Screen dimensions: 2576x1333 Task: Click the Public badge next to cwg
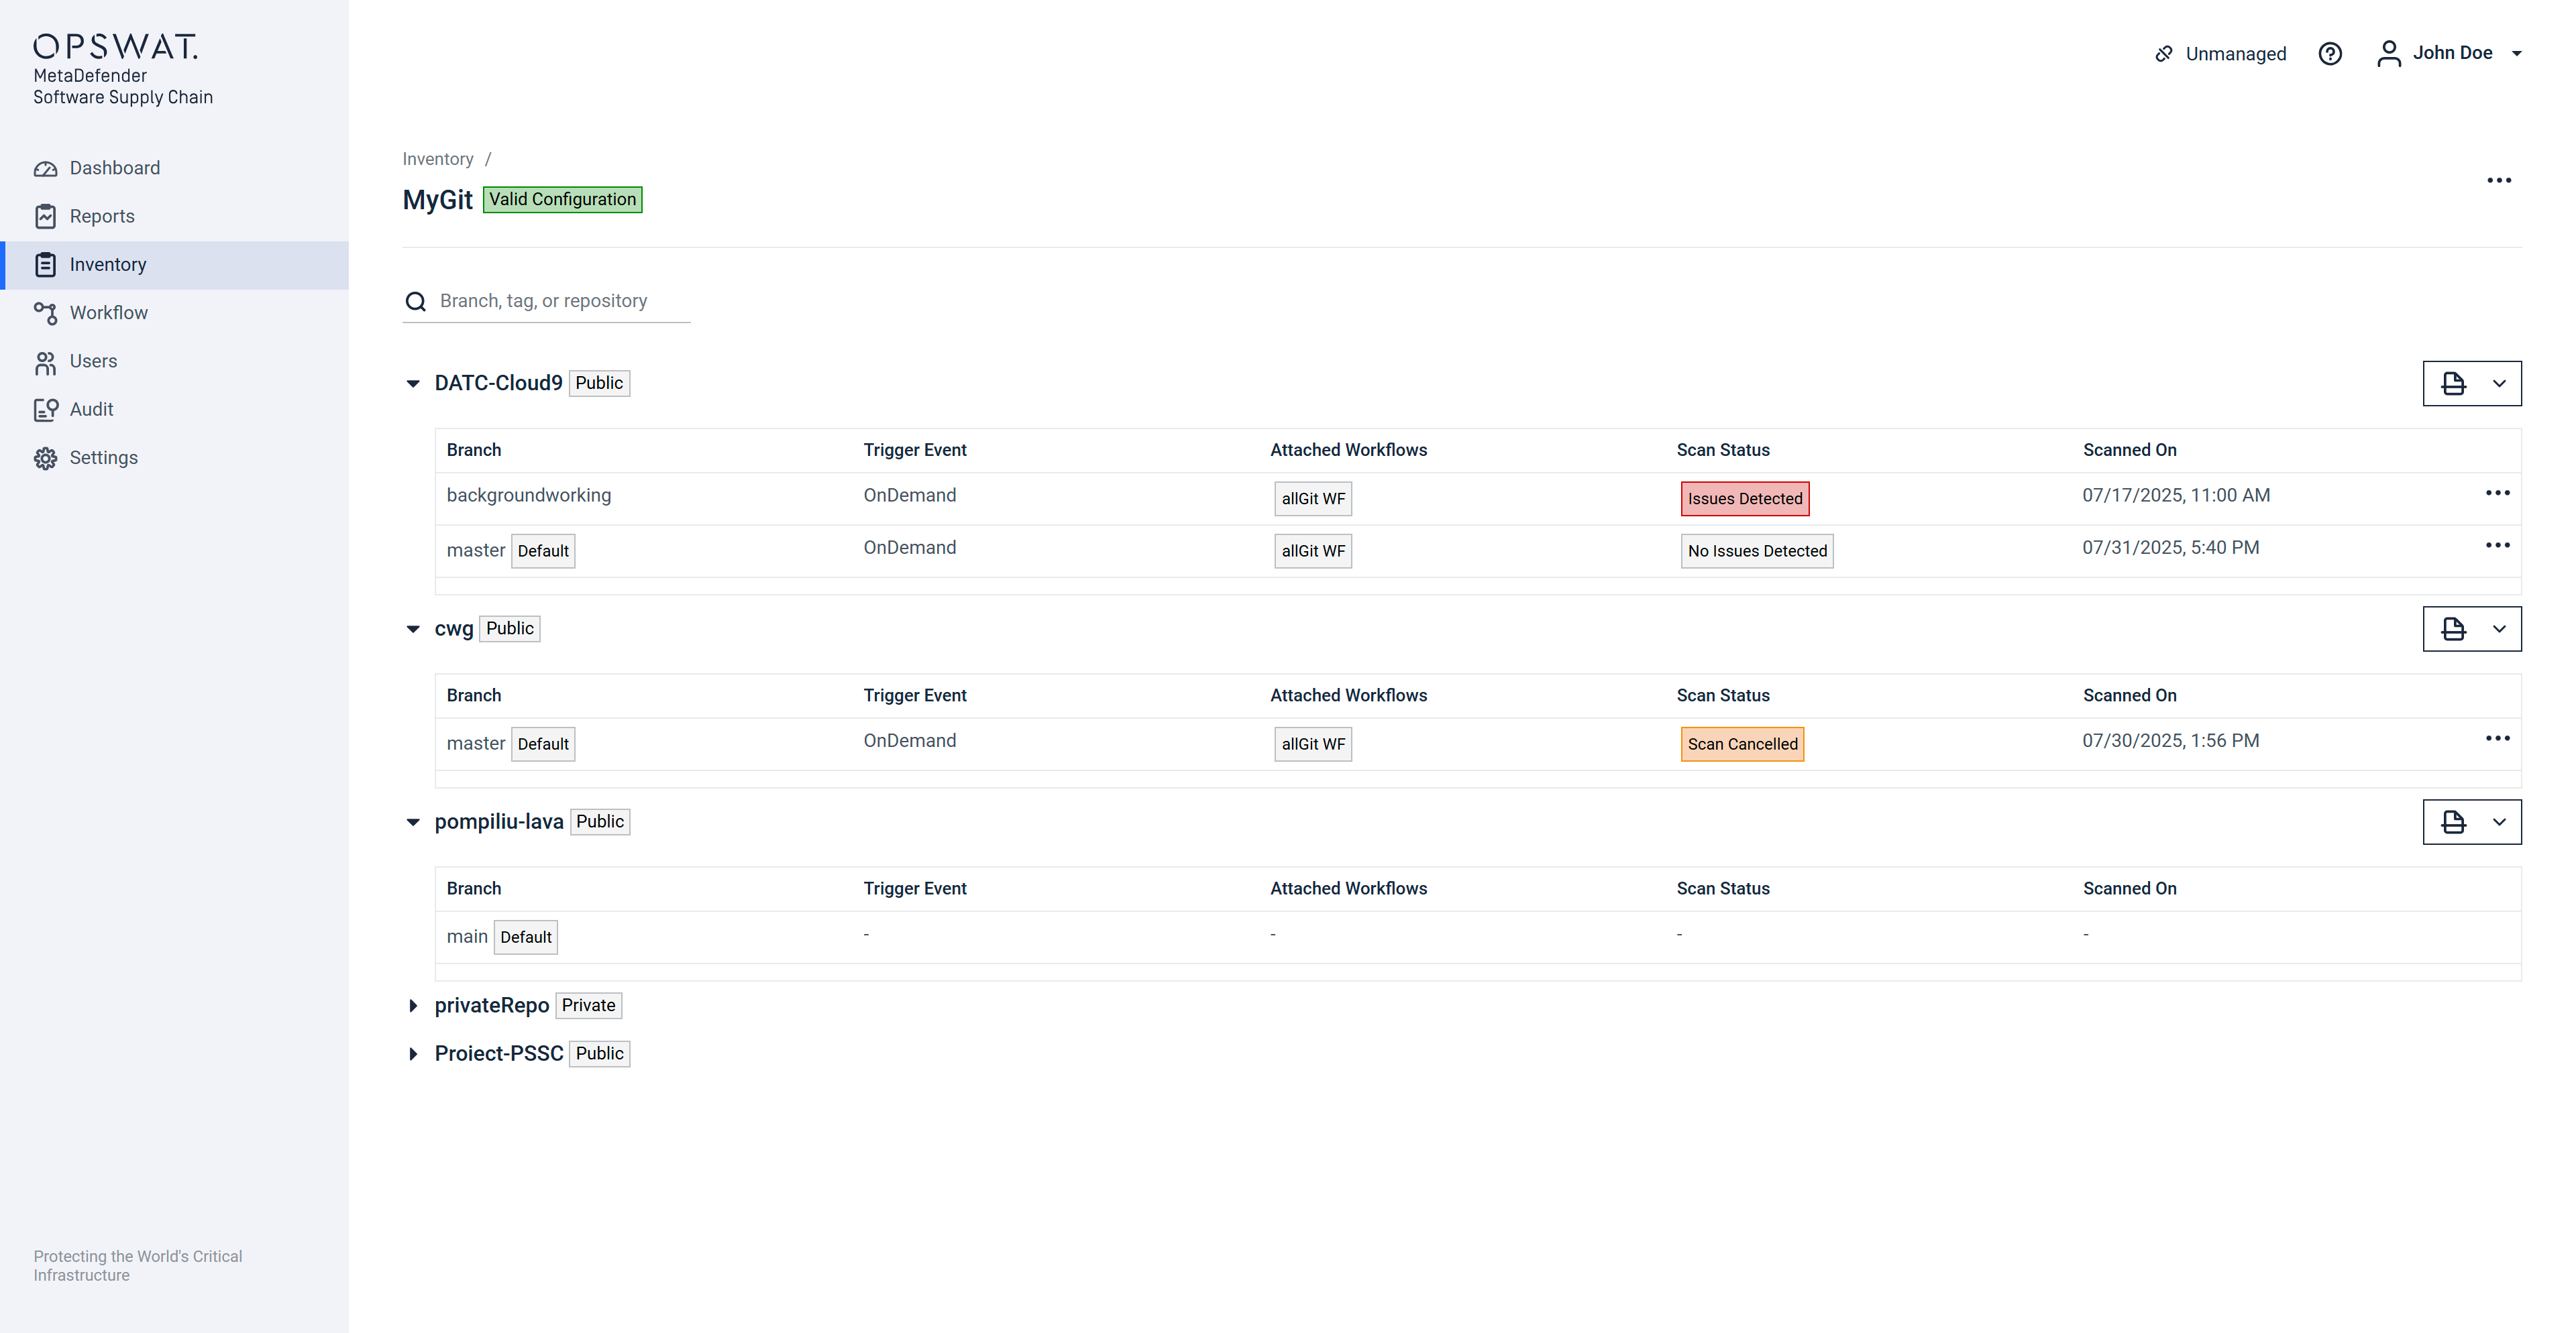tap(509, 630)
